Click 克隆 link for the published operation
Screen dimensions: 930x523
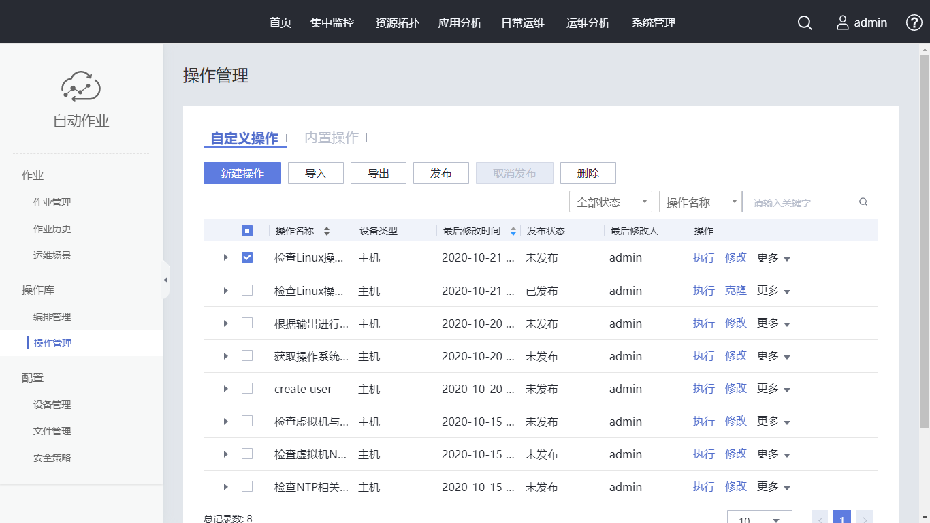point(736,290)
